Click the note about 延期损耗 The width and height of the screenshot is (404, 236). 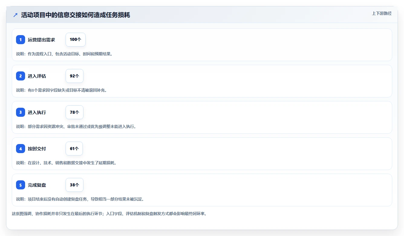coord(66,163)
